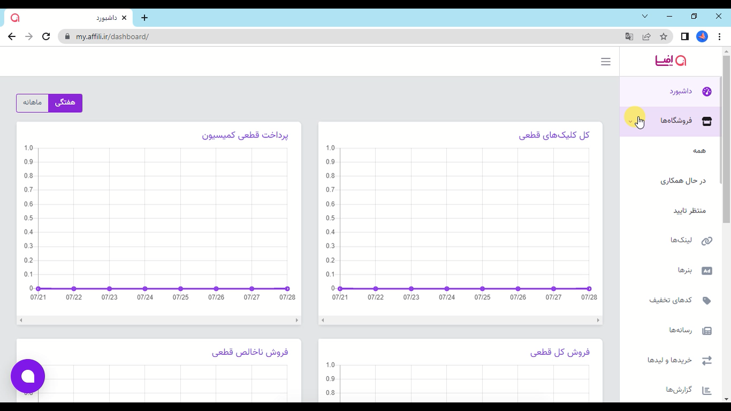Collapse the فروشگاه‌ها submenu chevron
The width and height of the screenshot is (731, 411).
pyautogui.click(x=630, y=121)
